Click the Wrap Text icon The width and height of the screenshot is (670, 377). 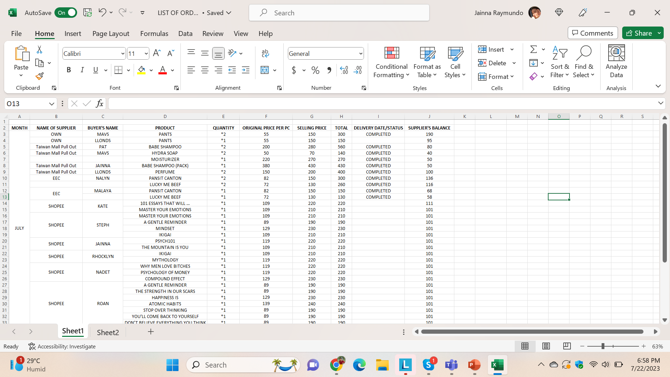click(x=265, y=53)
